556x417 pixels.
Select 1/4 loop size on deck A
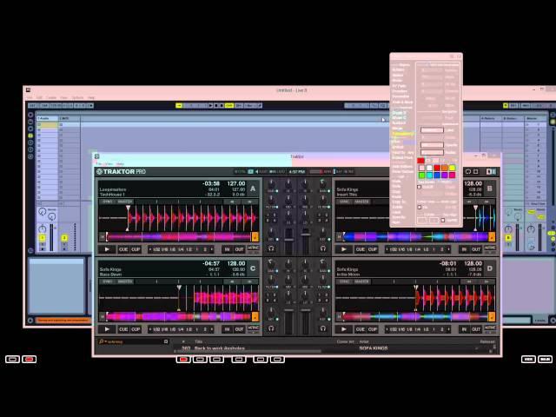[181, 249]
